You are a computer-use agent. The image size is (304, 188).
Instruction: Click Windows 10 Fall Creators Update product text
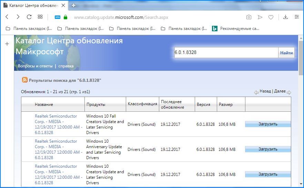point(105,124)
